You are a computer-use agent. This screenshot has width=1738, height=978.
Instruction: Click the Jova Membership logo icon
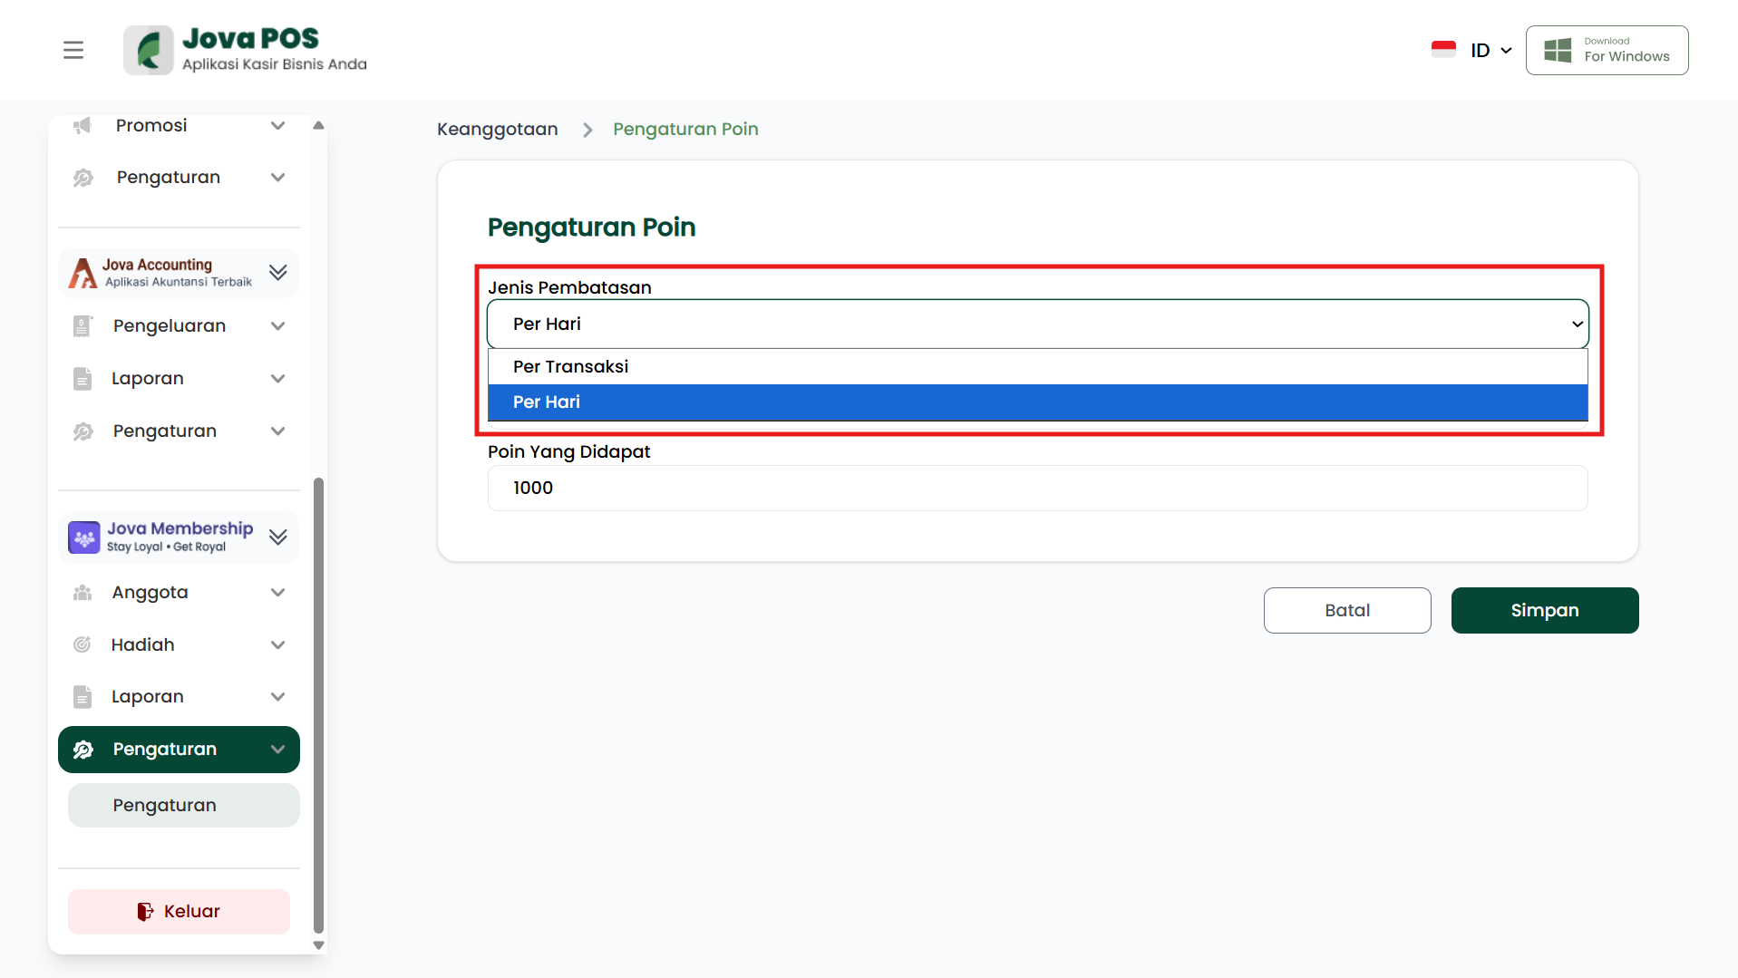(x=84, y=537)
